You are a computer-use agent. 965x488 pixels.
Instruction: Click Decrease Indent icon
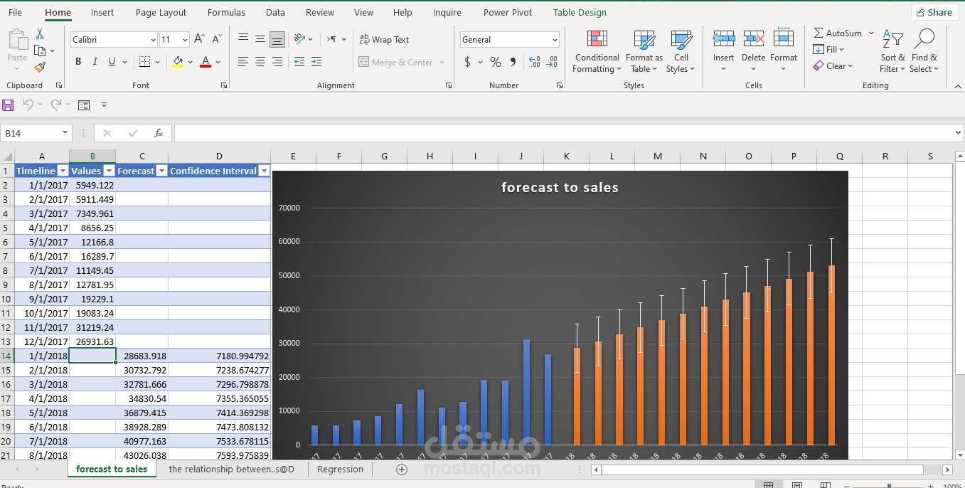coord(299,62)
